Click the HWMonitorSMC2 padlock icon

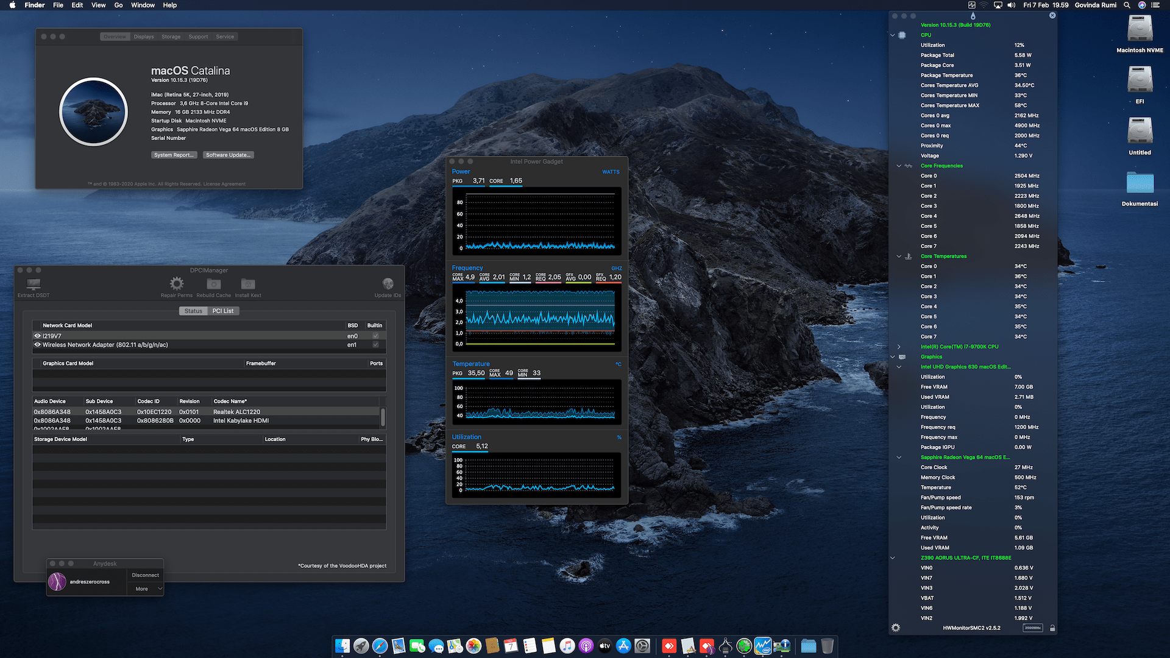tap(1052, 628)
